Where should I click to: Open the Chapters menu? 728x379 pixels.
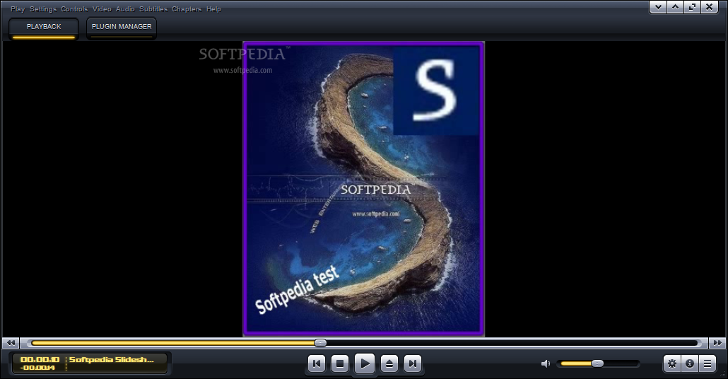tap(187, 8)
